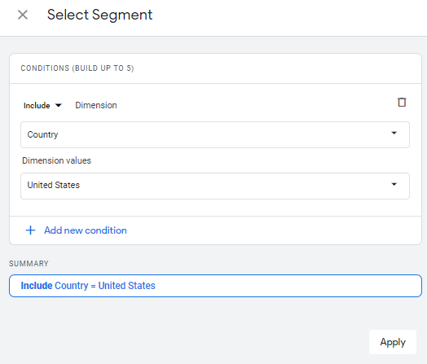Expand the Country dimension dropdown arrow
Screen dimensions: 427x364
[394, 133]
